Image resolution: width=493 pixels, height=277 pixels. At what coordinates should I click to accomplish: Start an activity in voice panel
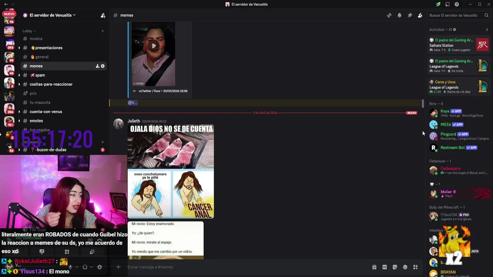point(67,252)
